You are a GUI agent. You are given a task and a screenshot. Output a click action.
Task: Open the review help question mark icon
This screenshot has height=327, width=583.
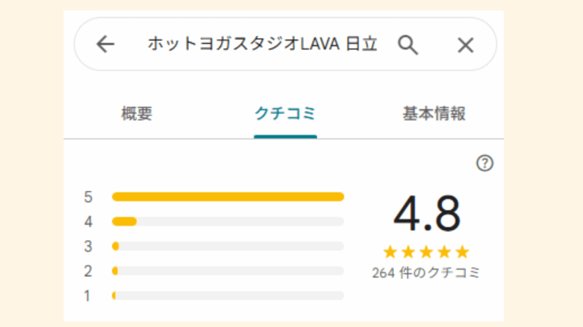(485, 164)
